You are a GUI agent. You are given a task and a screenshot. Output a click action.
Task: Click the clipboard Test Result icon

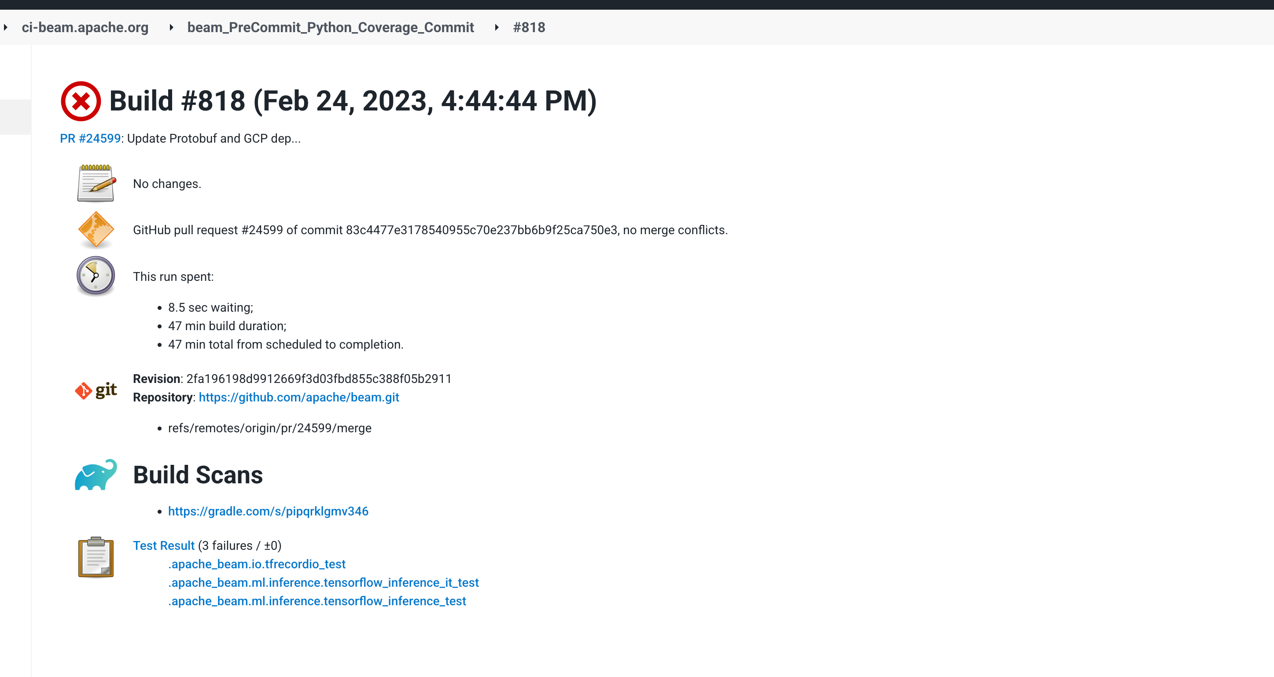pyautogui.click(x=96, y=557)
